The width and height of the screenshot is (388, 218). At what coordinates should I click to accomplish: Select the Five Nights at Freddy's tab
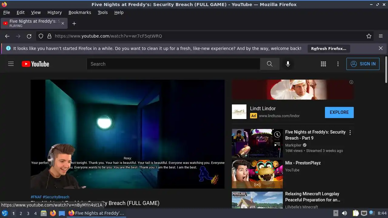(34, 23)
